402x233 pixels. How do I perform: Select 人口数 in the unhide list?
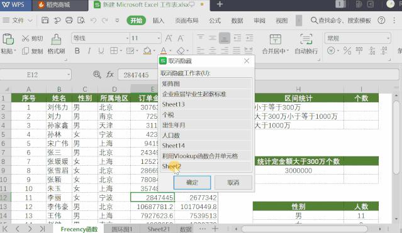coord(206,135)
